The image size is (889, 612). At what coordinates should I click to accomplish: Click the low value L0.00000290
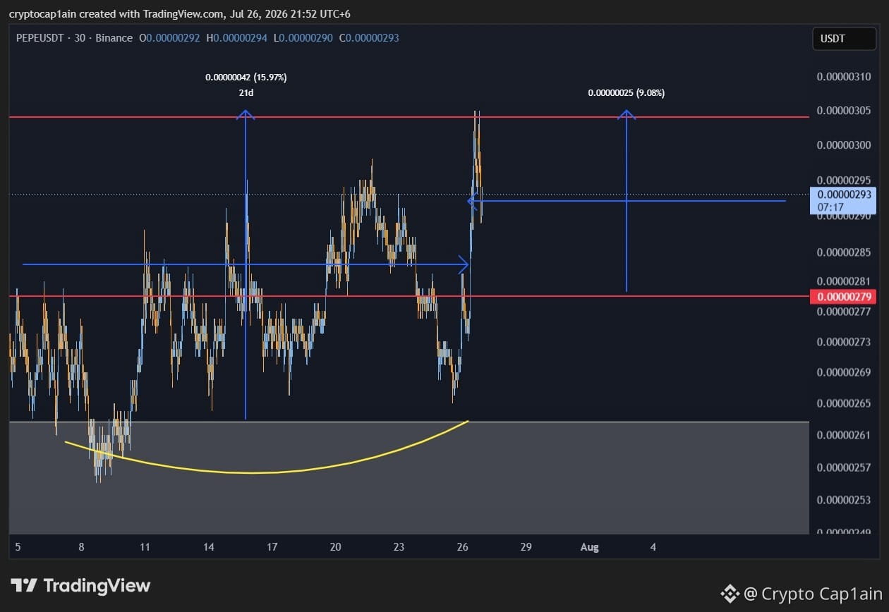pyautogui.click(x=303, y=37)
